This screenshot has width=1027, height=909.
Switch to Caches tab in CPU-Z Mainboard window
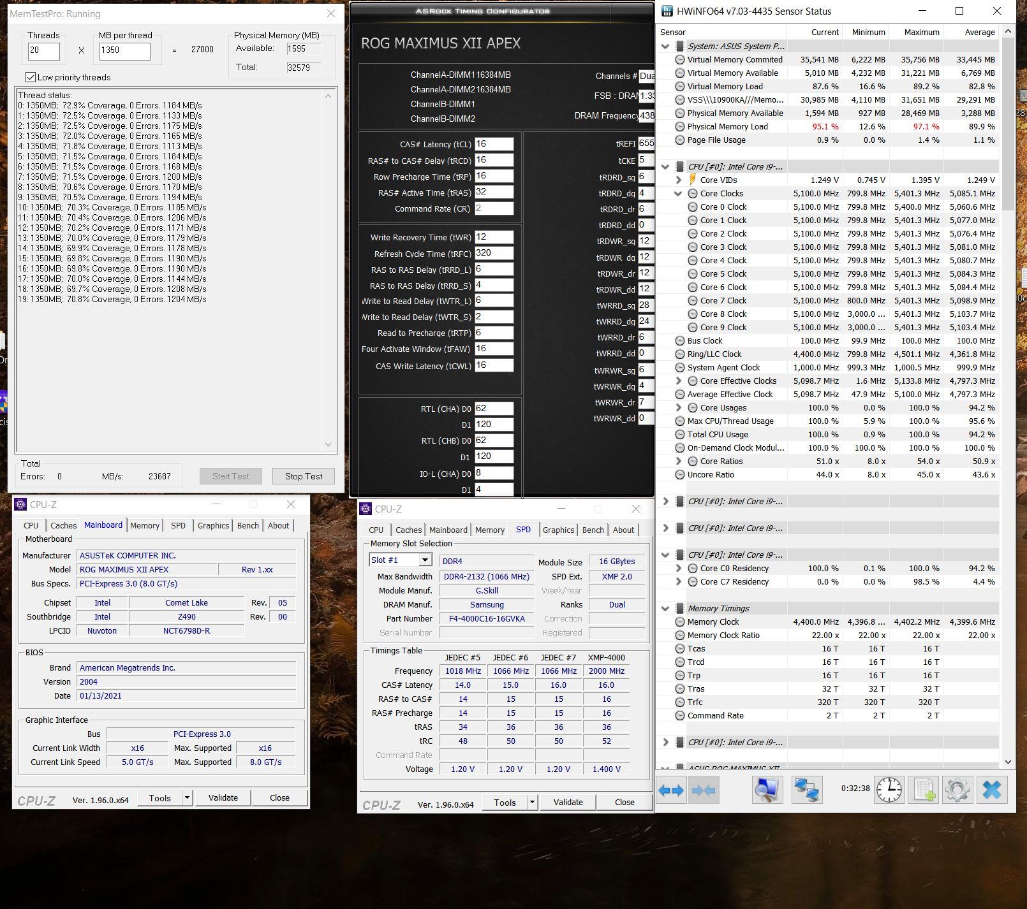(x=64, y=525)
